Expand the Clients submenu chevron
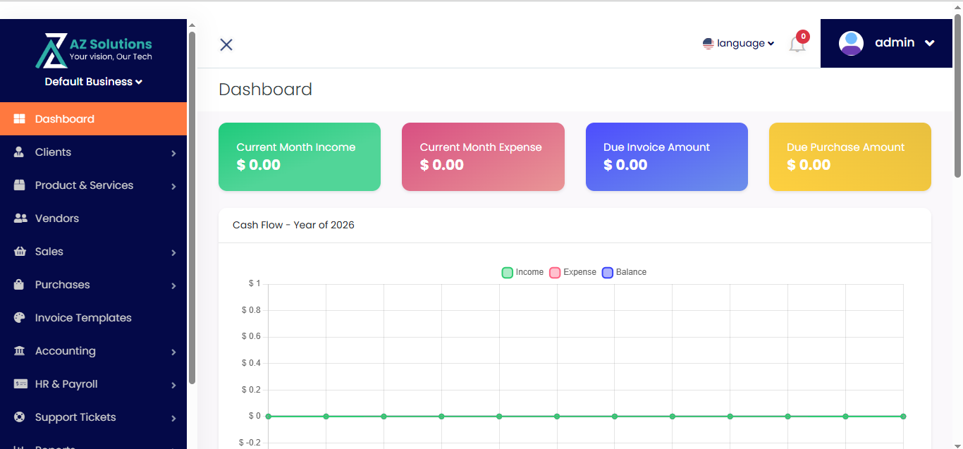Image resolution: width=963 pixels, height=449 pixels. tap(173, 153)
